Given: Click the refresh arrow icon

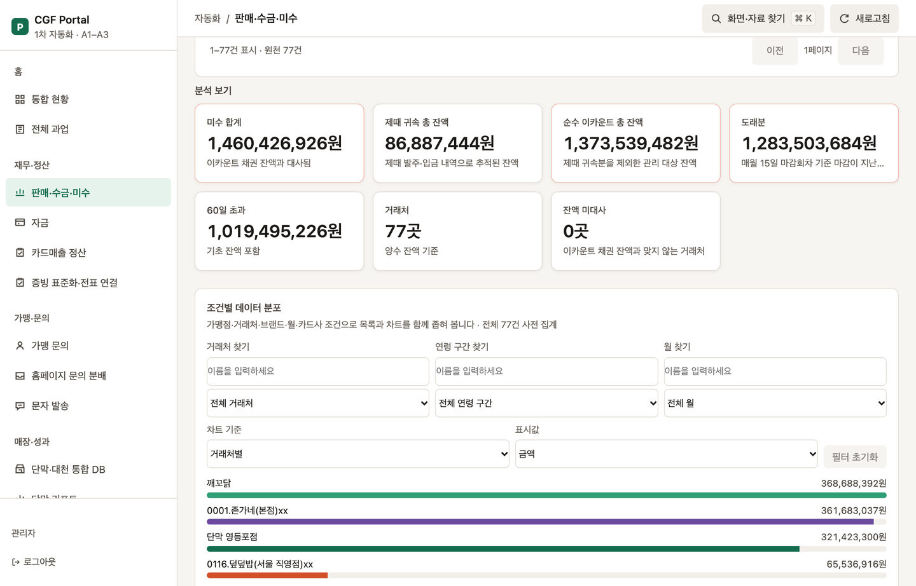Looking at the screenshot, I should [844, 18].
